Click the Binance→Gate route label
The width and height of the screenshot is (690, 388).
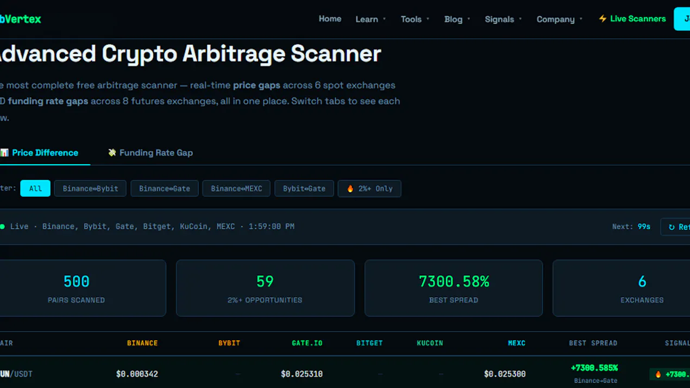click(596, 380)
